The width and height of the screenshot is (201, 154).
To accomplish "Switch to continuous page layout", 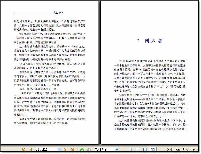I will coord(137,150).
